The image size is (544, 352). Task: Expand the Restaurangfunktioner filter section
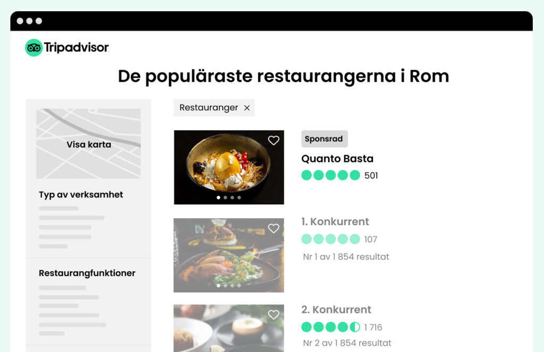[x=87, y=273]
